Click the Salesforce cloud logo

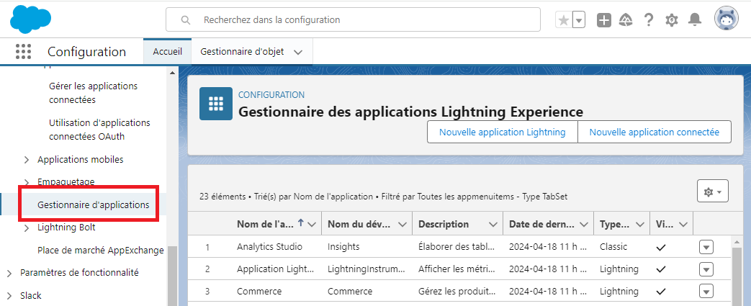[30, 19]
